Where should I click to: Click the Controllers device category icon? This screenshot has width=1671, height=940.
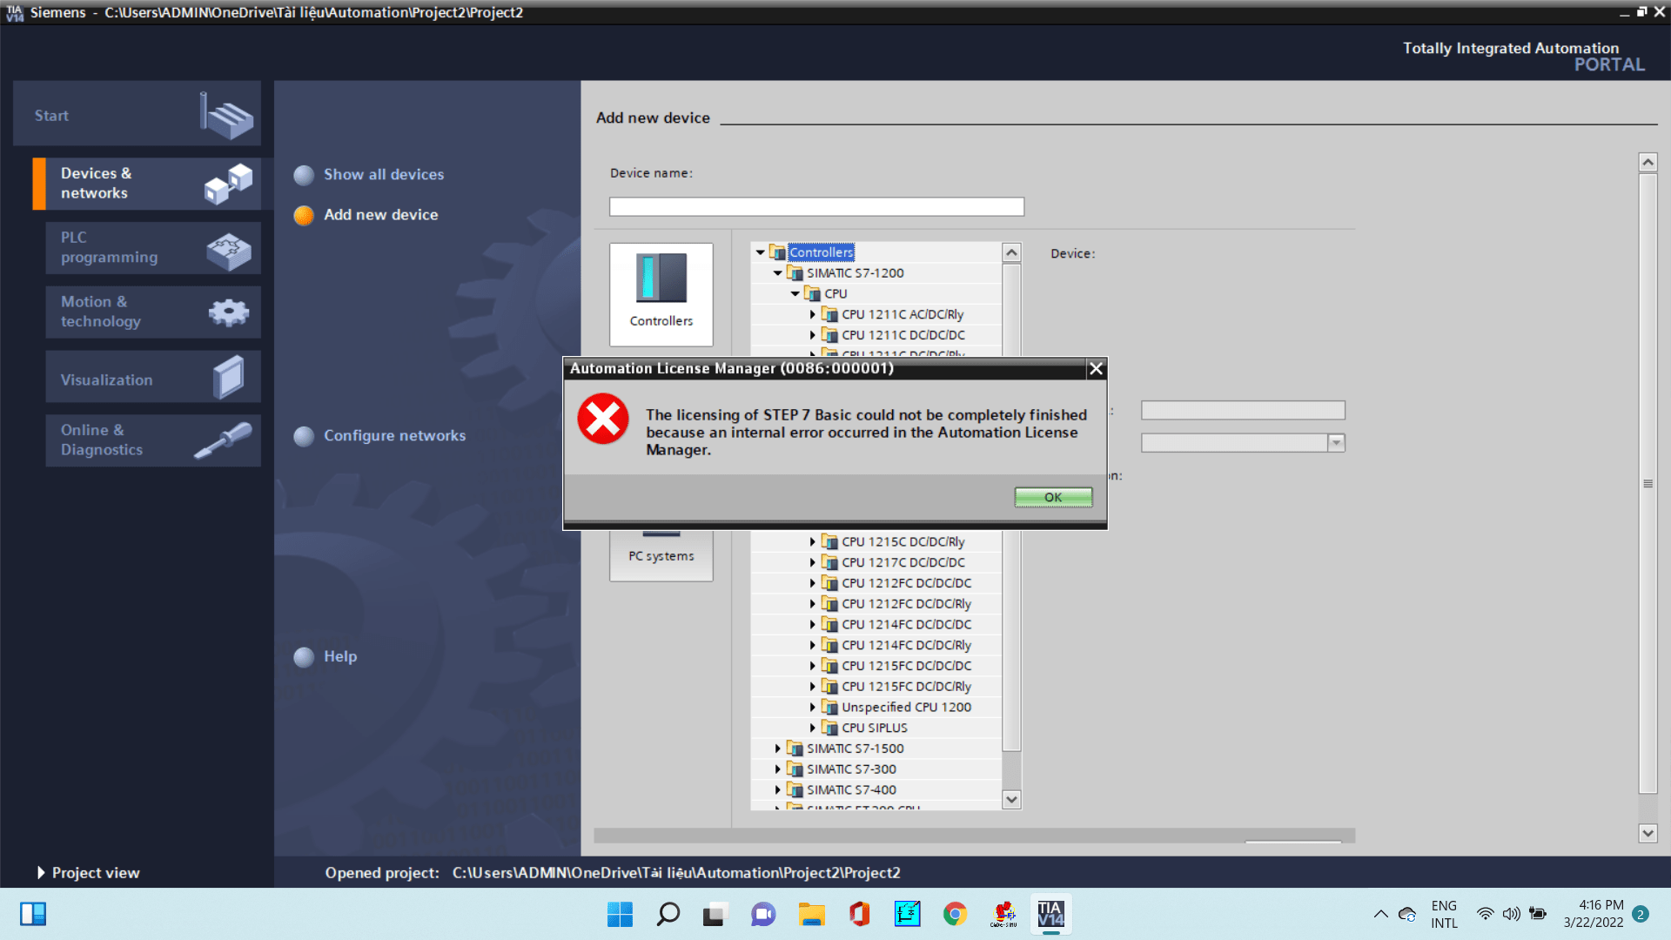pos(661,292)
